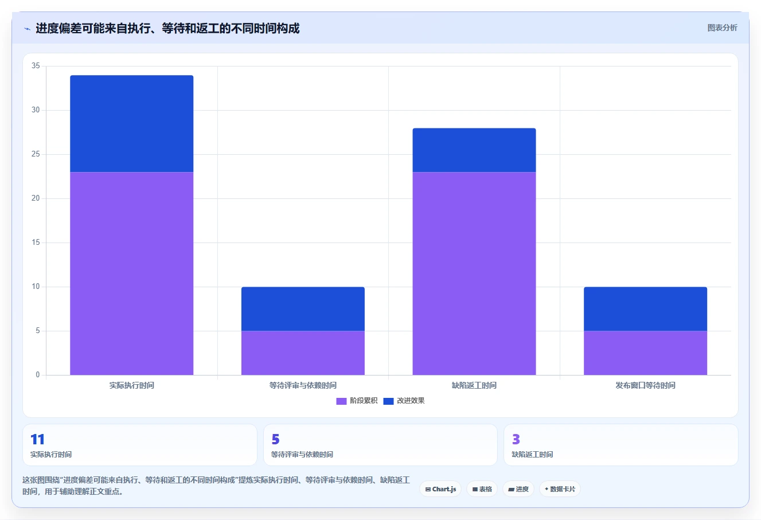Click the purple 阶段累积 legend color swatch
Image resolution: width=761 pixels, height=520 pixels.
tap(341, 401)
